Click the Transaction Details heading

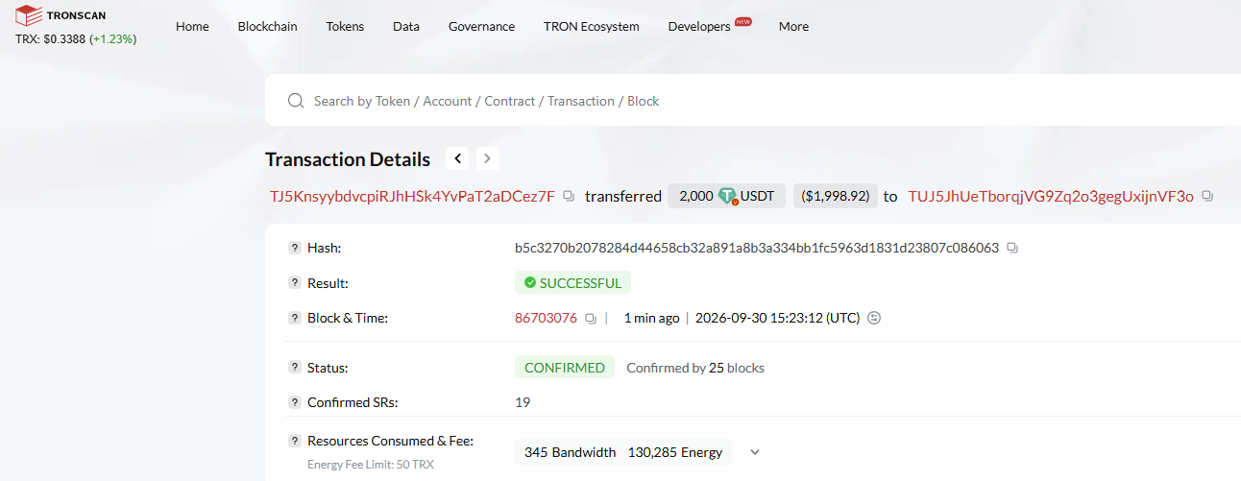348,159
